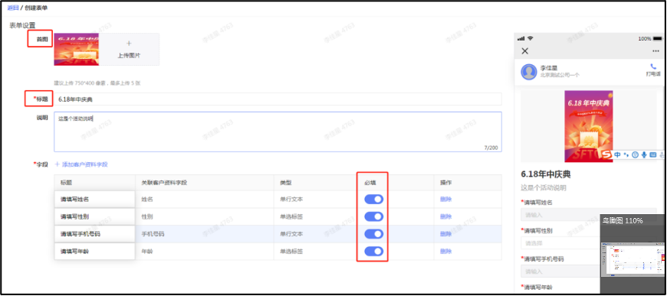Click 表单设置 section heading
The width and height of the screenshot is (667, 296).
tap(22, 25)
